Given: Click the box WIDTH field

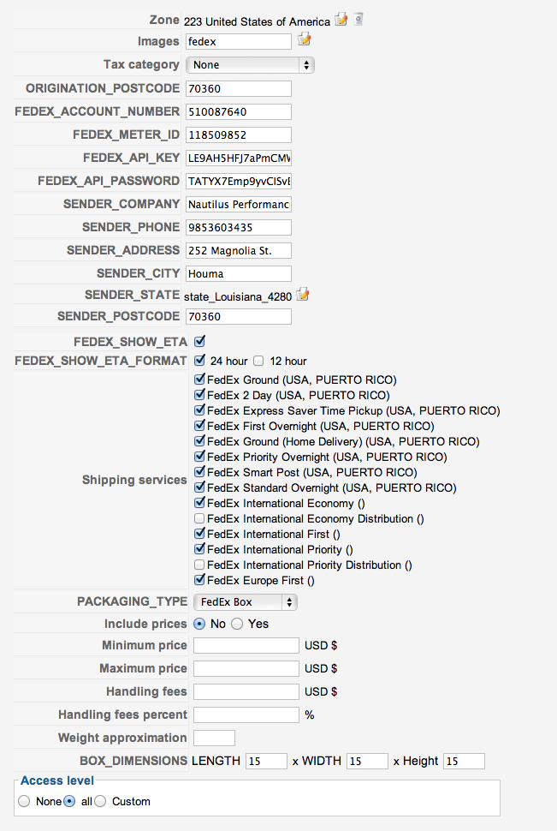Looking at the screenshot, I should (367, 761).
